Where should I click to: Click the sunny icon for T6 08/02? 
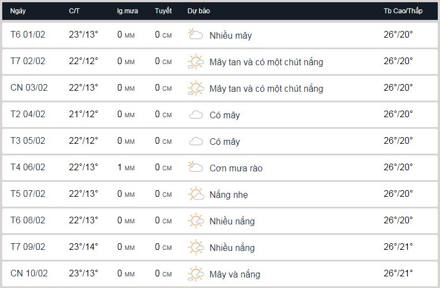196,221
